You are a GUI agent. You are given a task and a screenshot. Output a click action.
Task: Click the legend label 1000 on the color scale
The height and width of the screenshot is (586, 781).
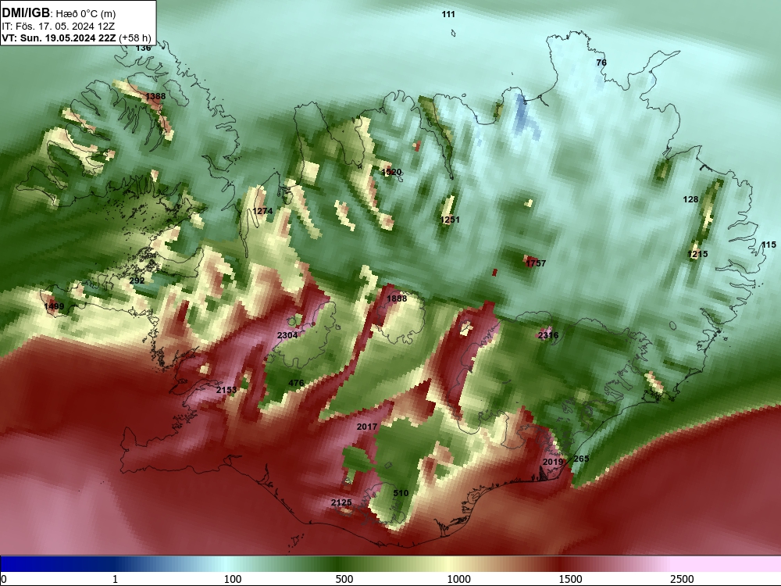coord(458,579)
